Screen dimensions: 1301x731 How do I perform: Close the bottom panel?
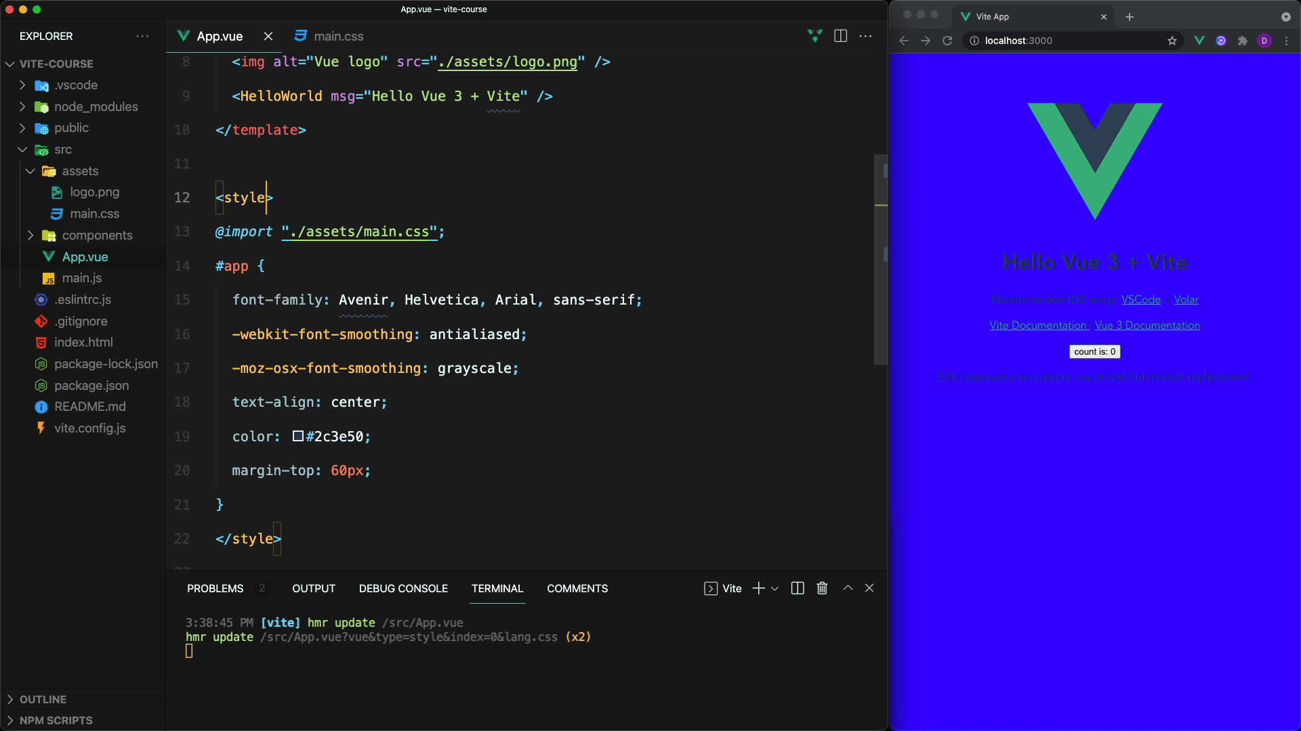(869, 588)
